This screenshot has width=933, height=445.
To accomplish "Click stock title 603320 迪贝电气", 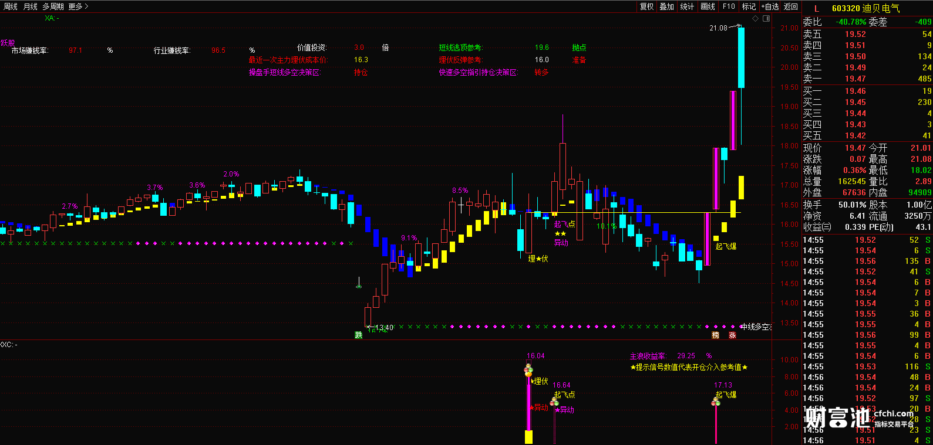I will pos(865,8).
